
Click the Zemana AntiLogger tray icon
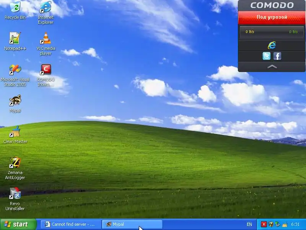click(x=271, y=224)
